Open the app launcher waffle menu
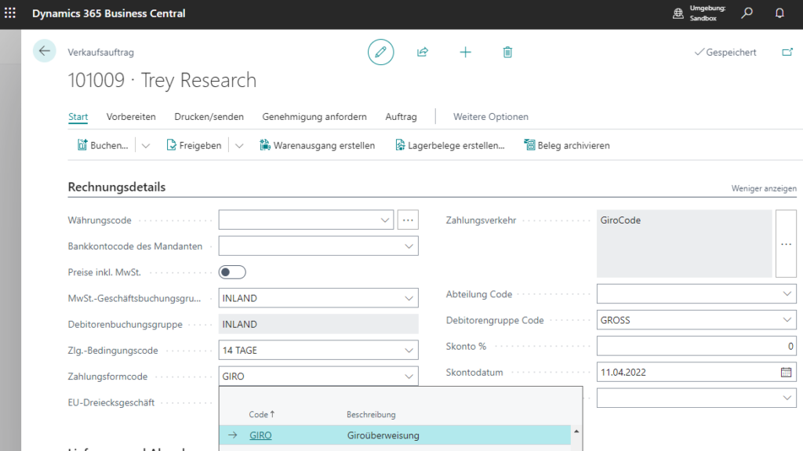The image size is (803, 451). pyautogui.click(x=10, y=14)
